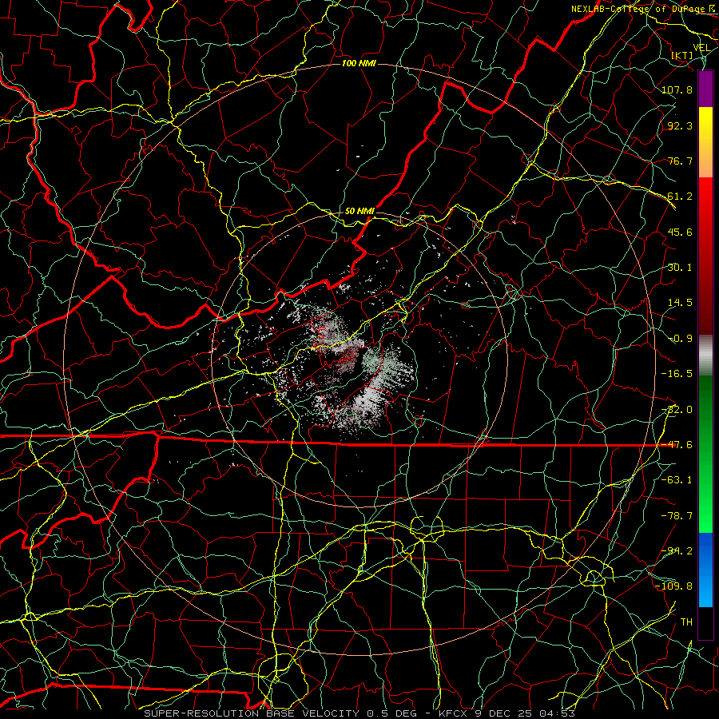Select the 107.8 value on velocity scale
The width and height of the screenshot is (719, 719).
pyautogui.click(x=677, y=89)
